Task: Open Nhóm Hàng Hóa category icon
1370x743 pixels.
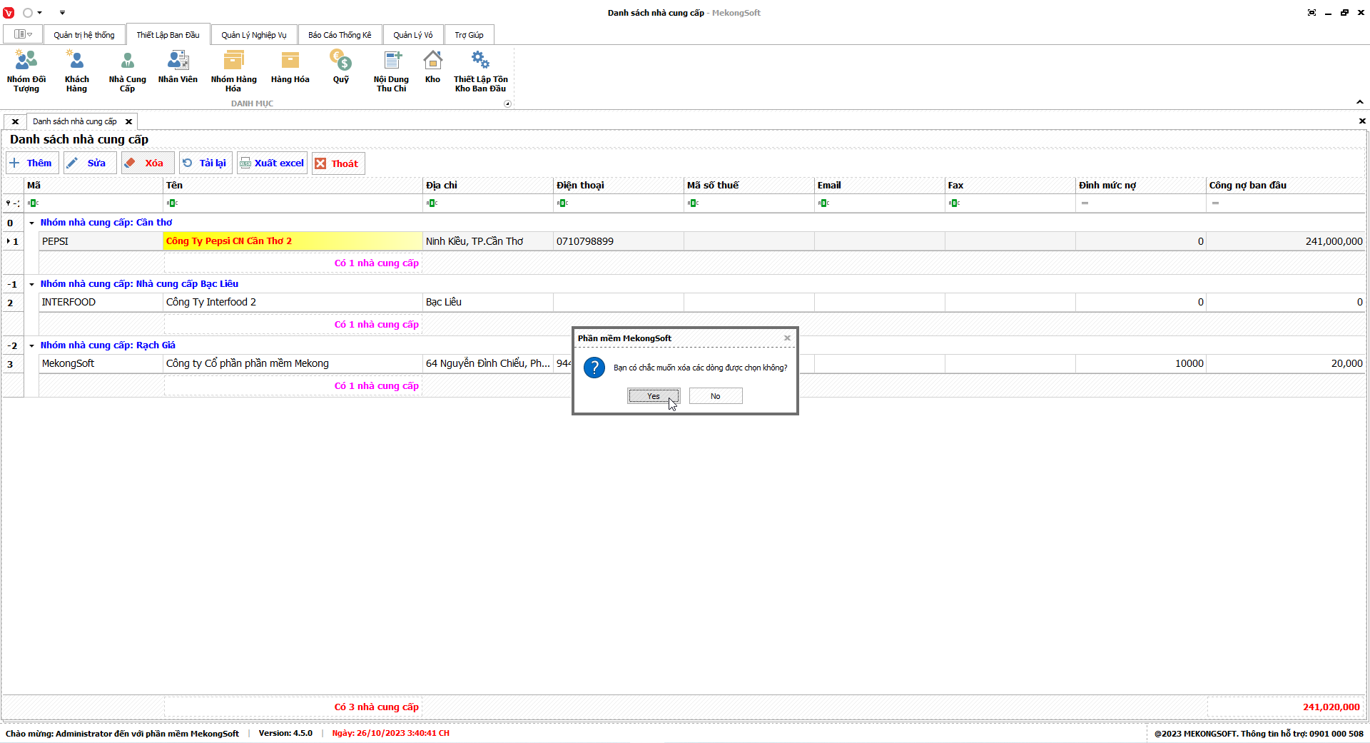Action: pos(233,71)
